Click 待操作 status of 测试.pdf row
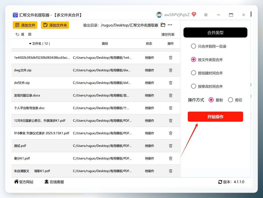 [149, 146]
